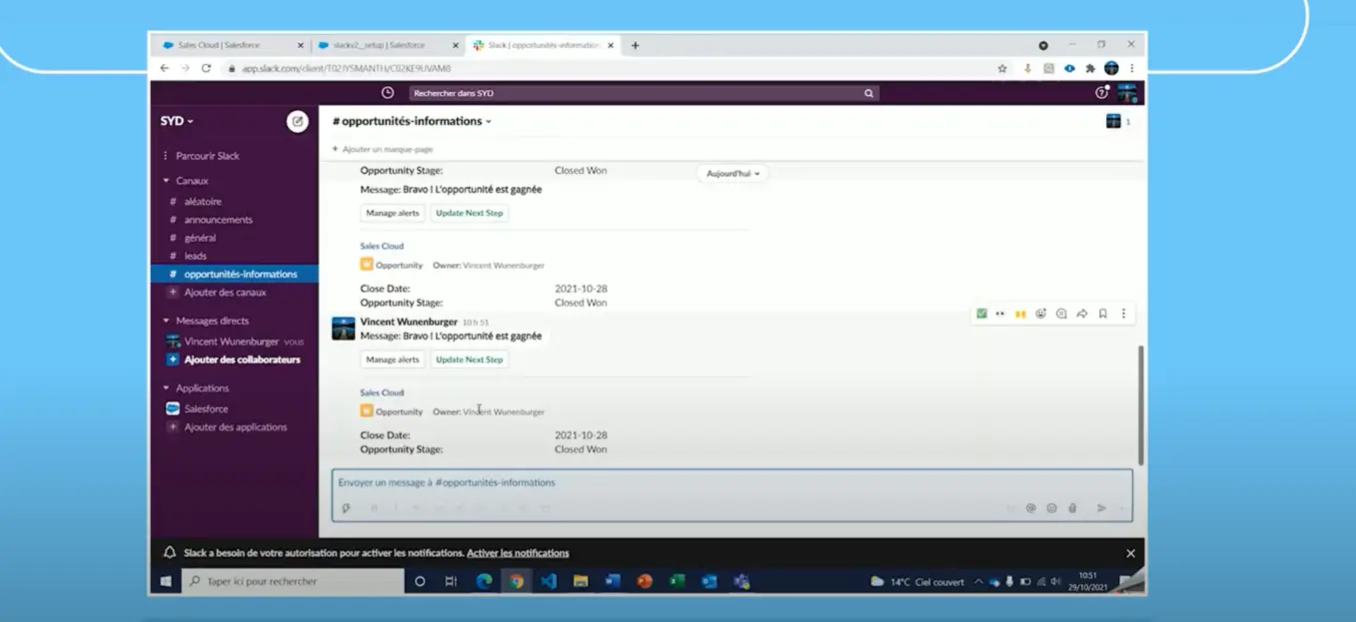Open add reaction emoji picker
Screen dimensions: 1356x622
(x=1040, y=313)
